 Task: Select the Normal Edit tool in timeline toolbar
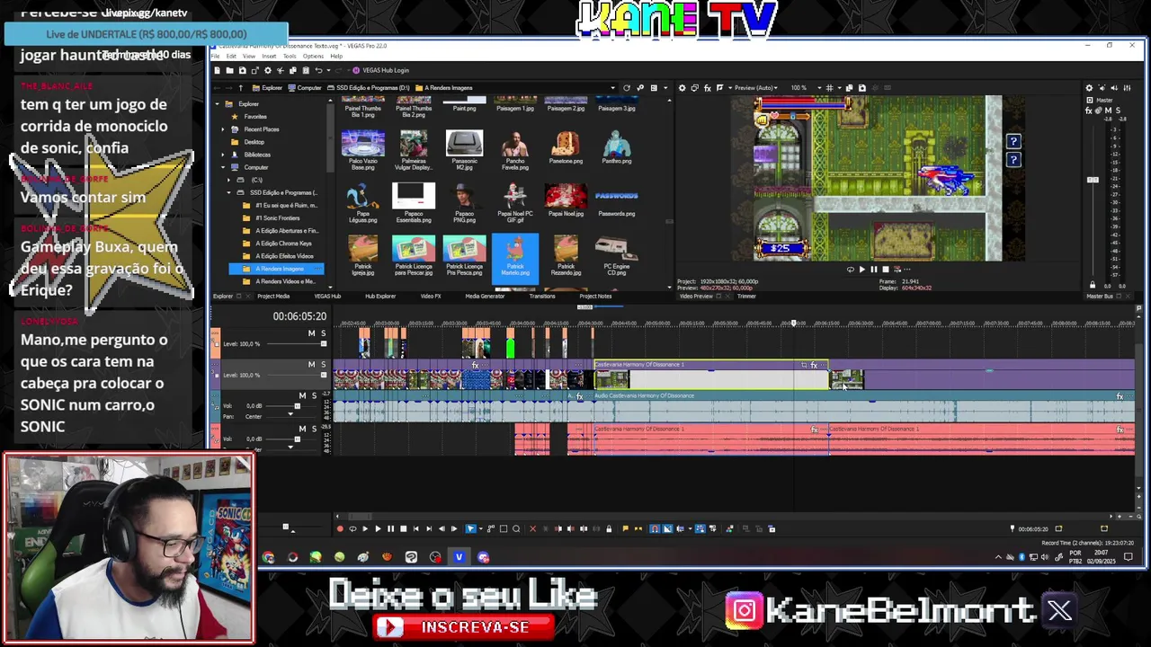coord(470,528)
